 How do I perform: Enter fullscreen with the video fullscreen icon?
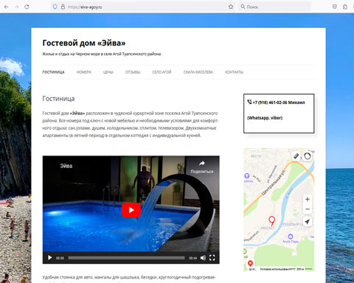click(x=212, y=258)
